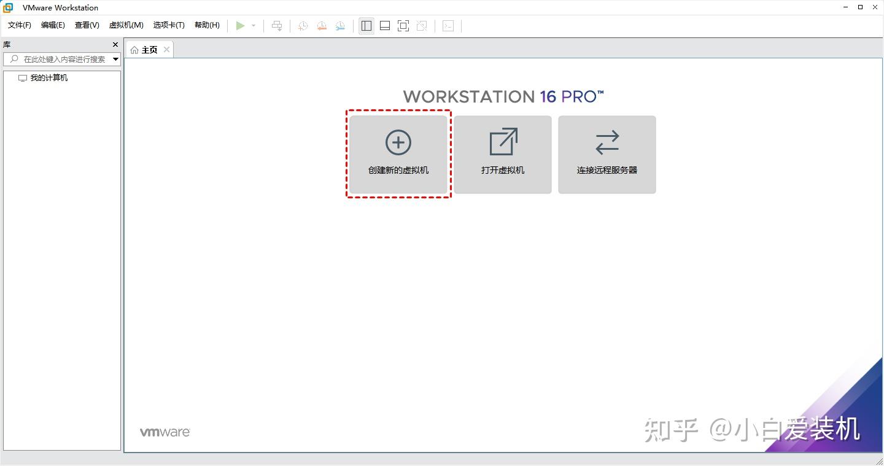Screen dimensions: 884x466
Task: Open the VMware home tab icon
Action: pos(134,49)
